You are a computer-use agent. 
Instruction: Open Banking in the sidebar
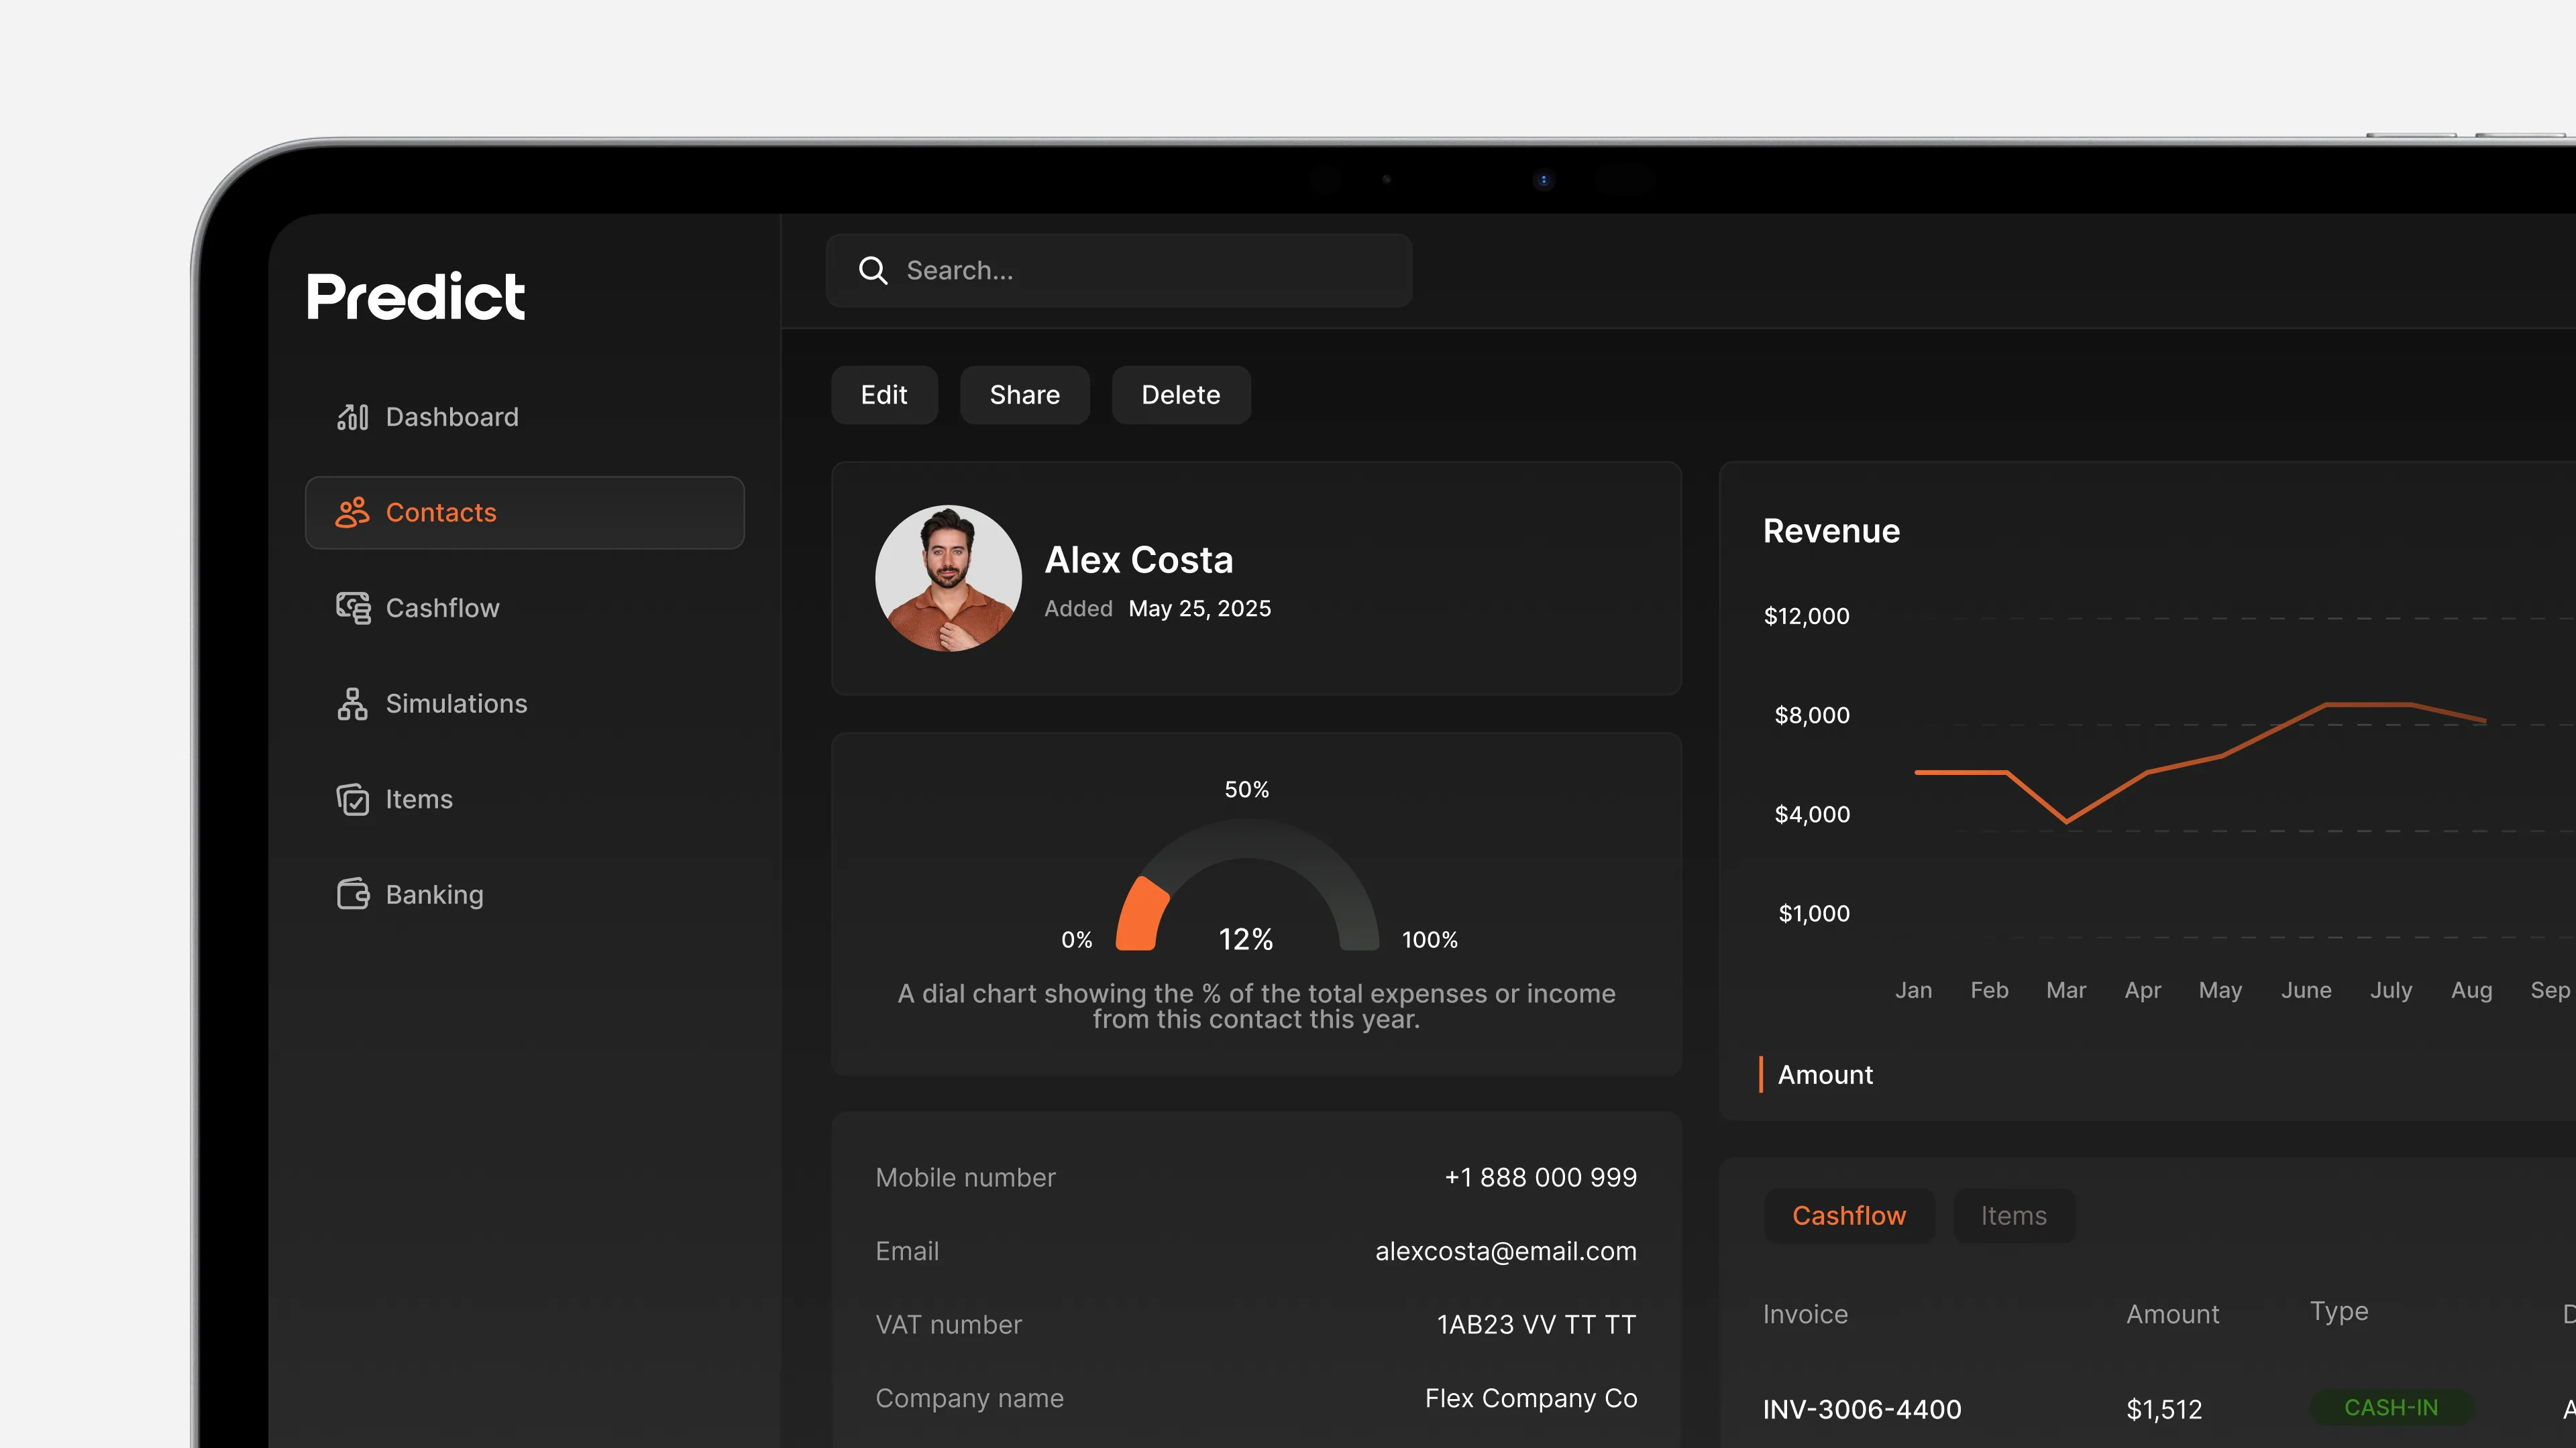pos(525,894)
